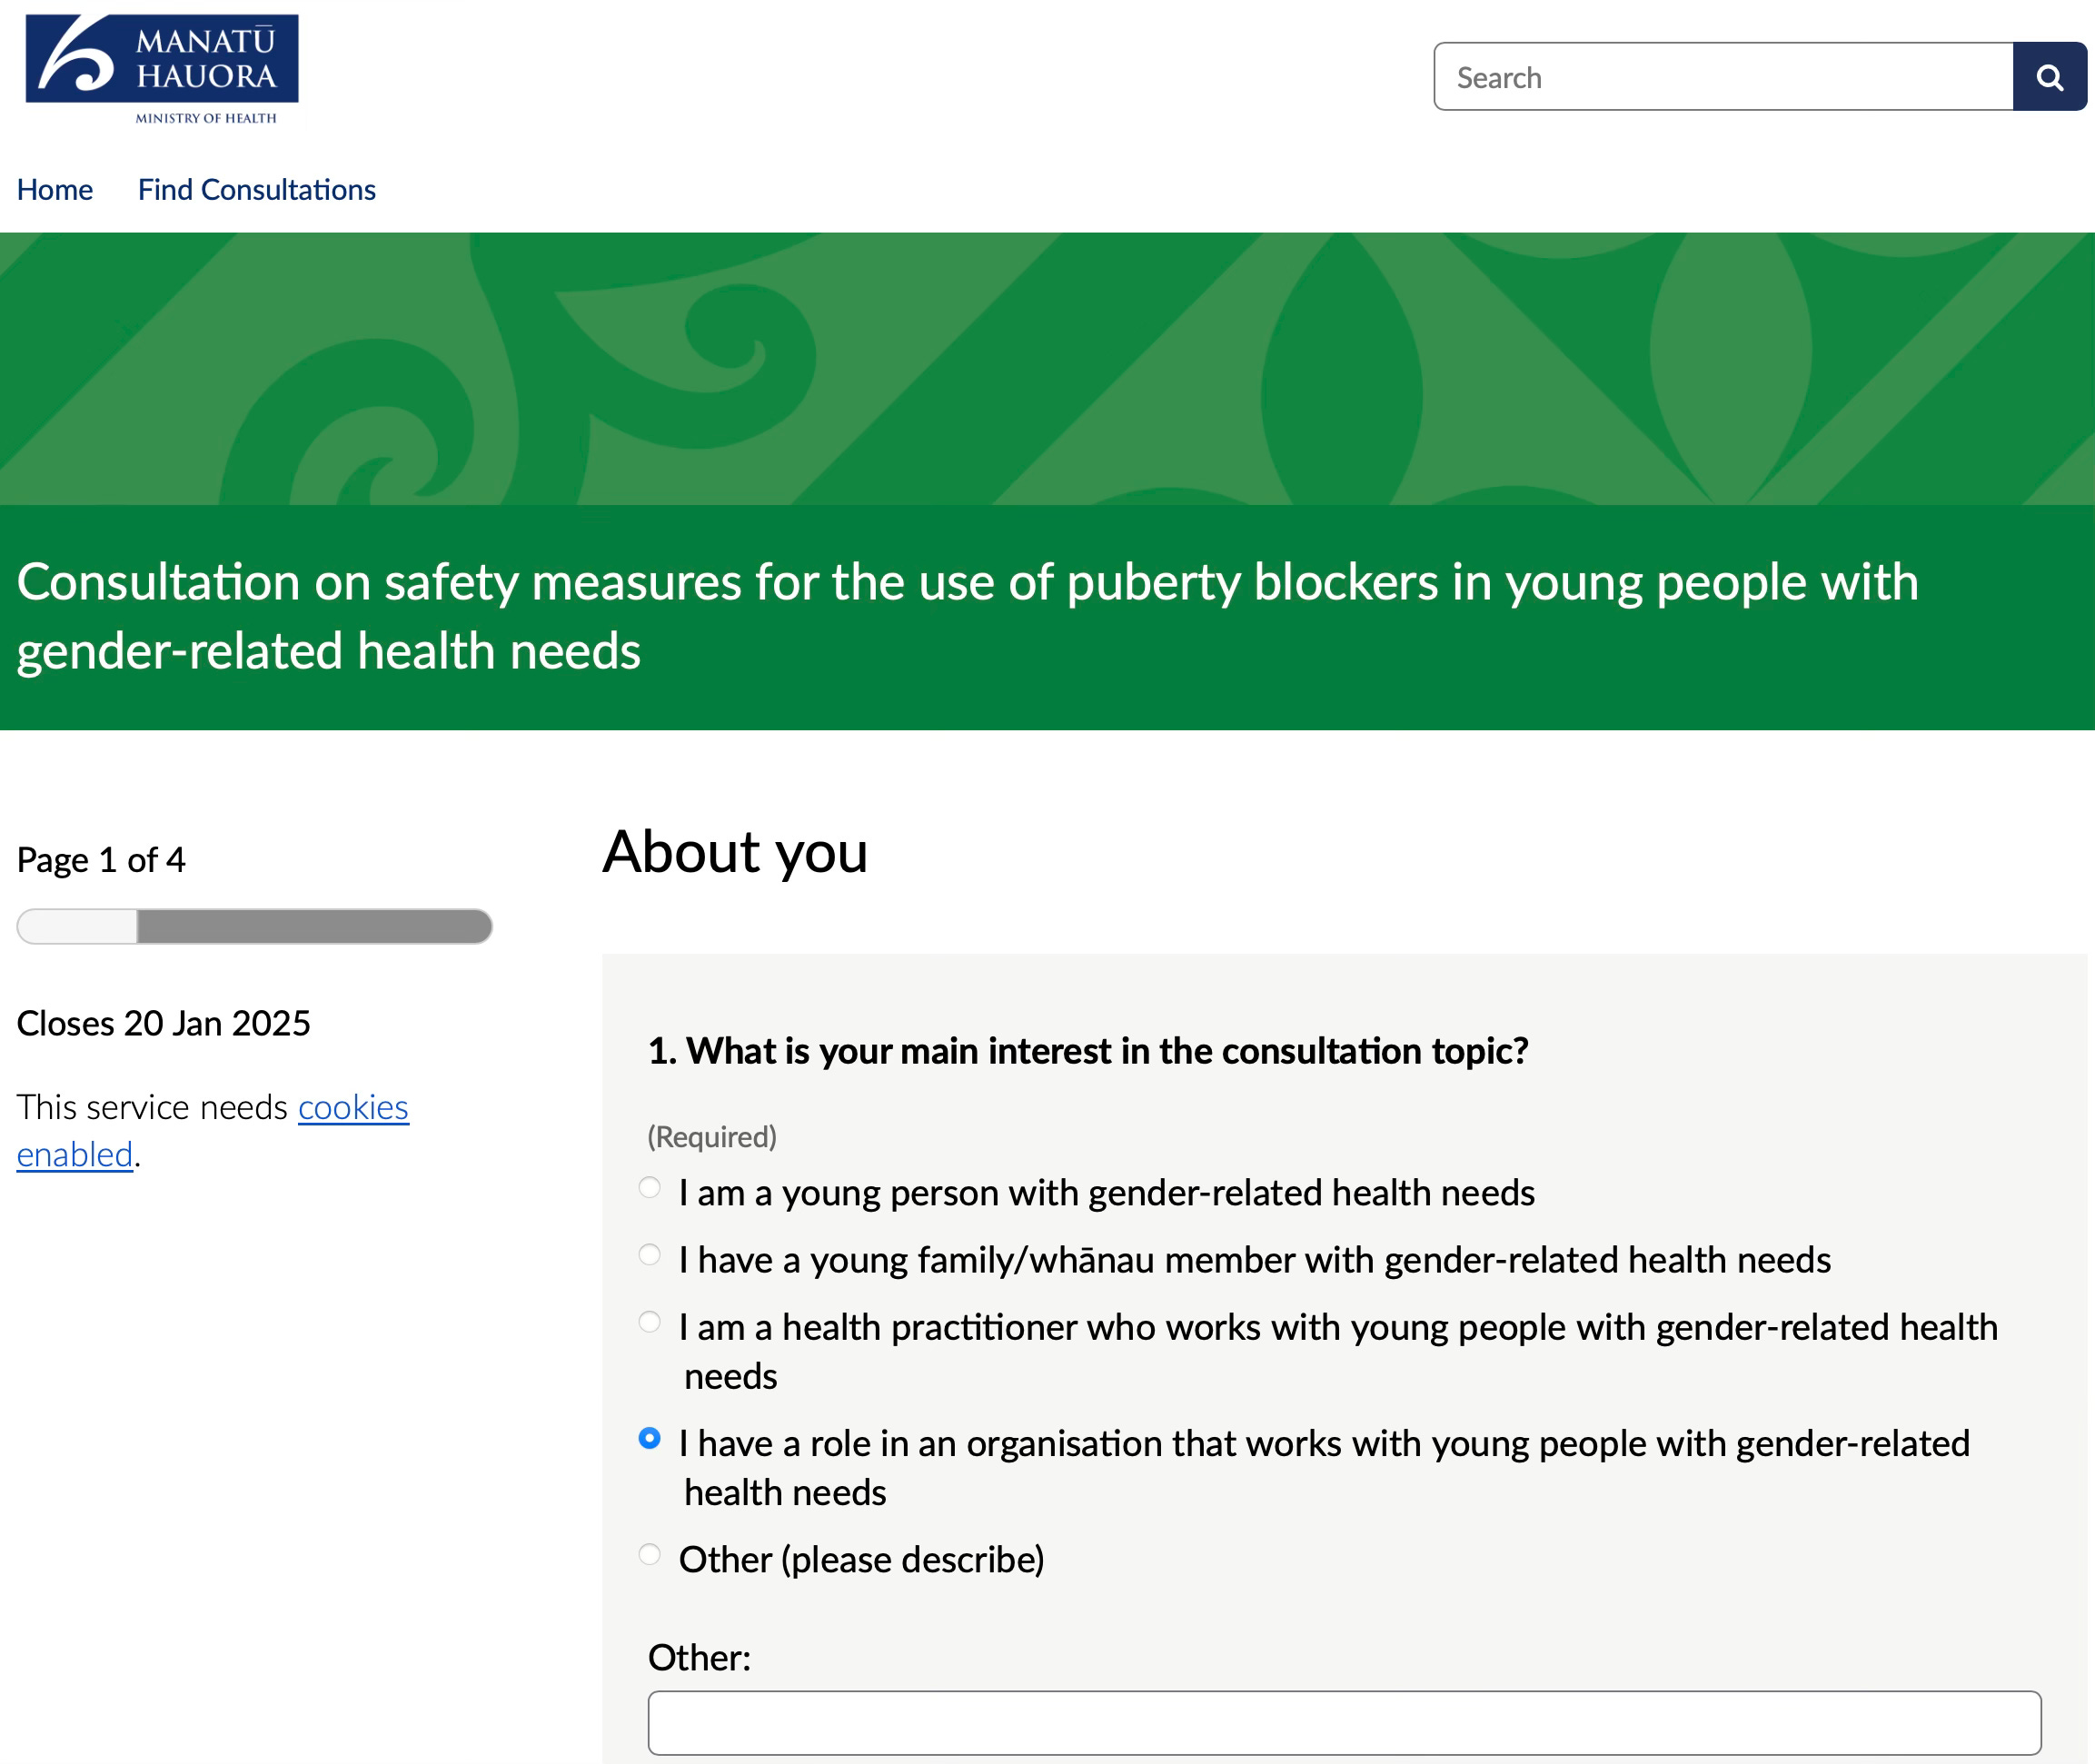This screenshot has height=1764, width=2095.
Task: Open the 'cookies enabled' link
Action: 213,1131
